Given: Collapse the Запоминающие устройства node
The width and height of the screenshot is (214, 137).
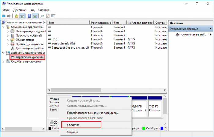Looking at the screenshot, I should pyautogui.click(x=3, y=53).
